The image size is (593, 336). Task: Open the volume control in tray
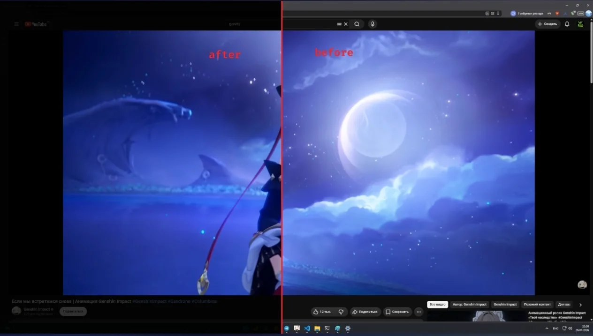click(x=570, y=329)
